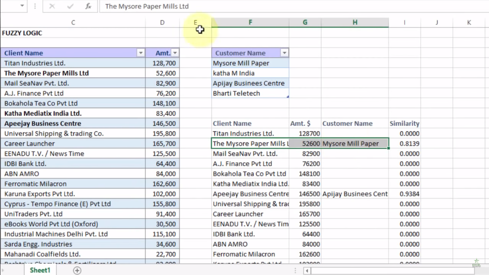This screenshot has height=275, width=489.
Task: Select customer katha M India cell
Action: pos(250,73)
